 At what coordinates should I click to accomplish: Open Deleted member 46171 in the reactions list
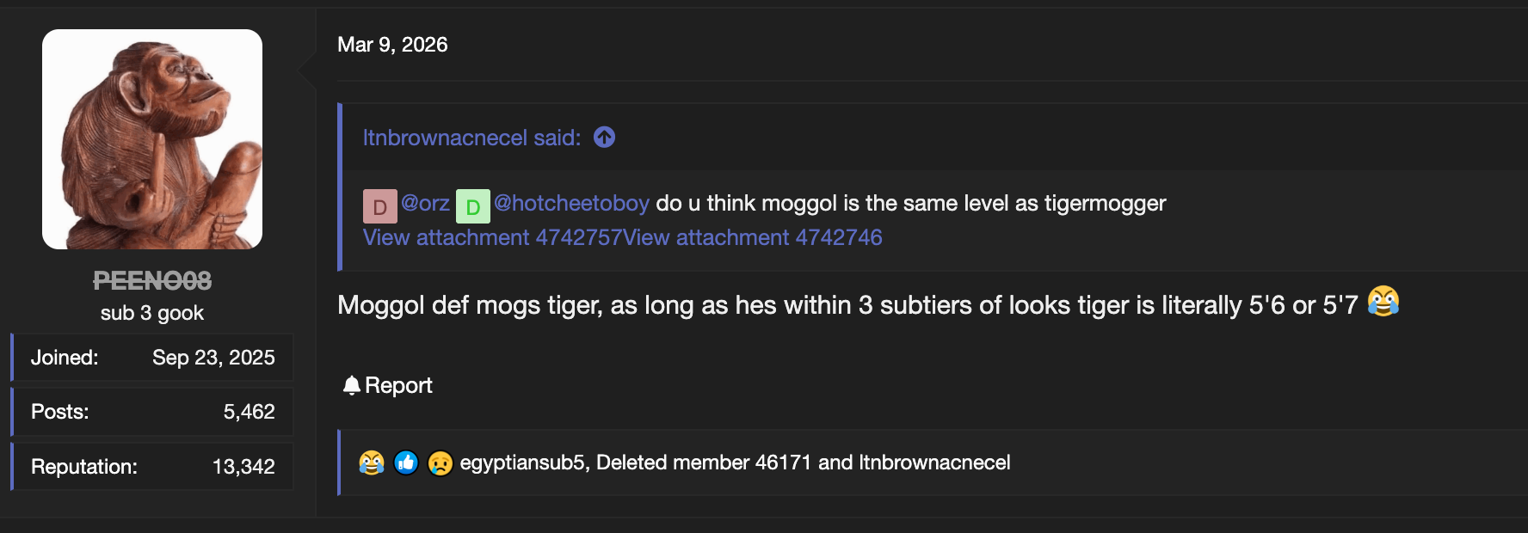(x=704, y=463)
